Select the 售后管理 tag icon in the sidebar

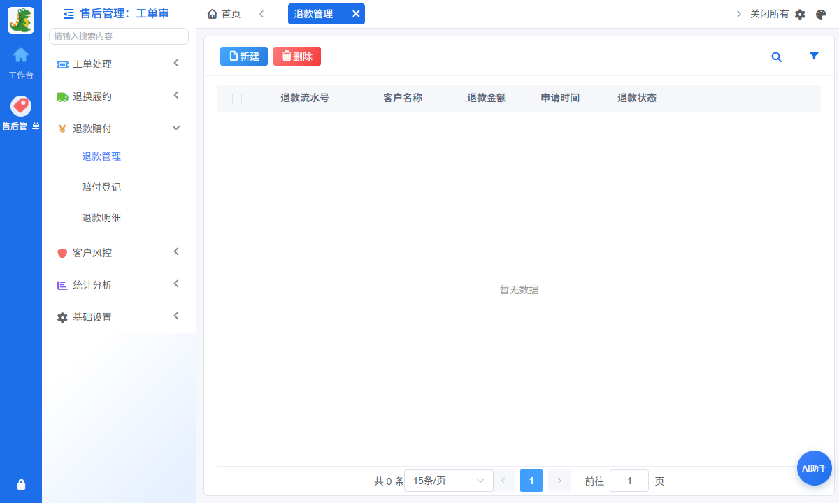pyautogui.click(x=21, y=106)
